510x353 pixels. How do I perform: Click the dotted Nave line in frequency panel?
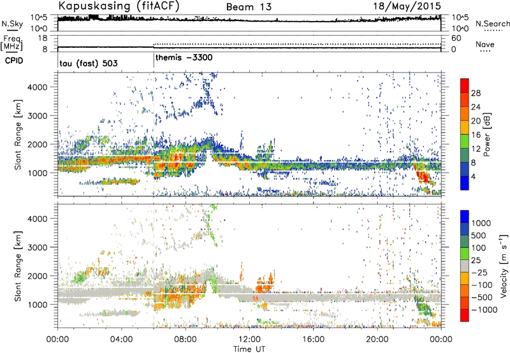297,44
